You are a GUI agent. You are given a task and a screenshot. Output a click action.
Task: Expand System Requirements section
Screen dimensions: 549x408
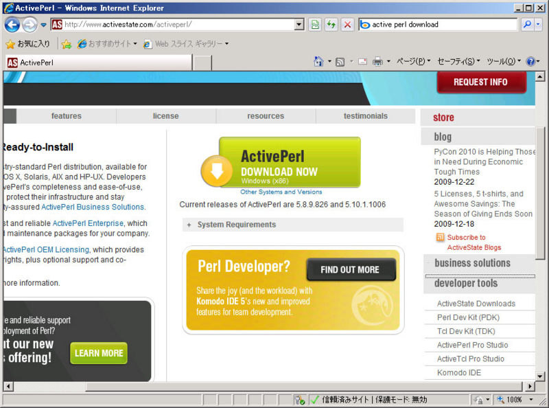click(x=293, y=225)
